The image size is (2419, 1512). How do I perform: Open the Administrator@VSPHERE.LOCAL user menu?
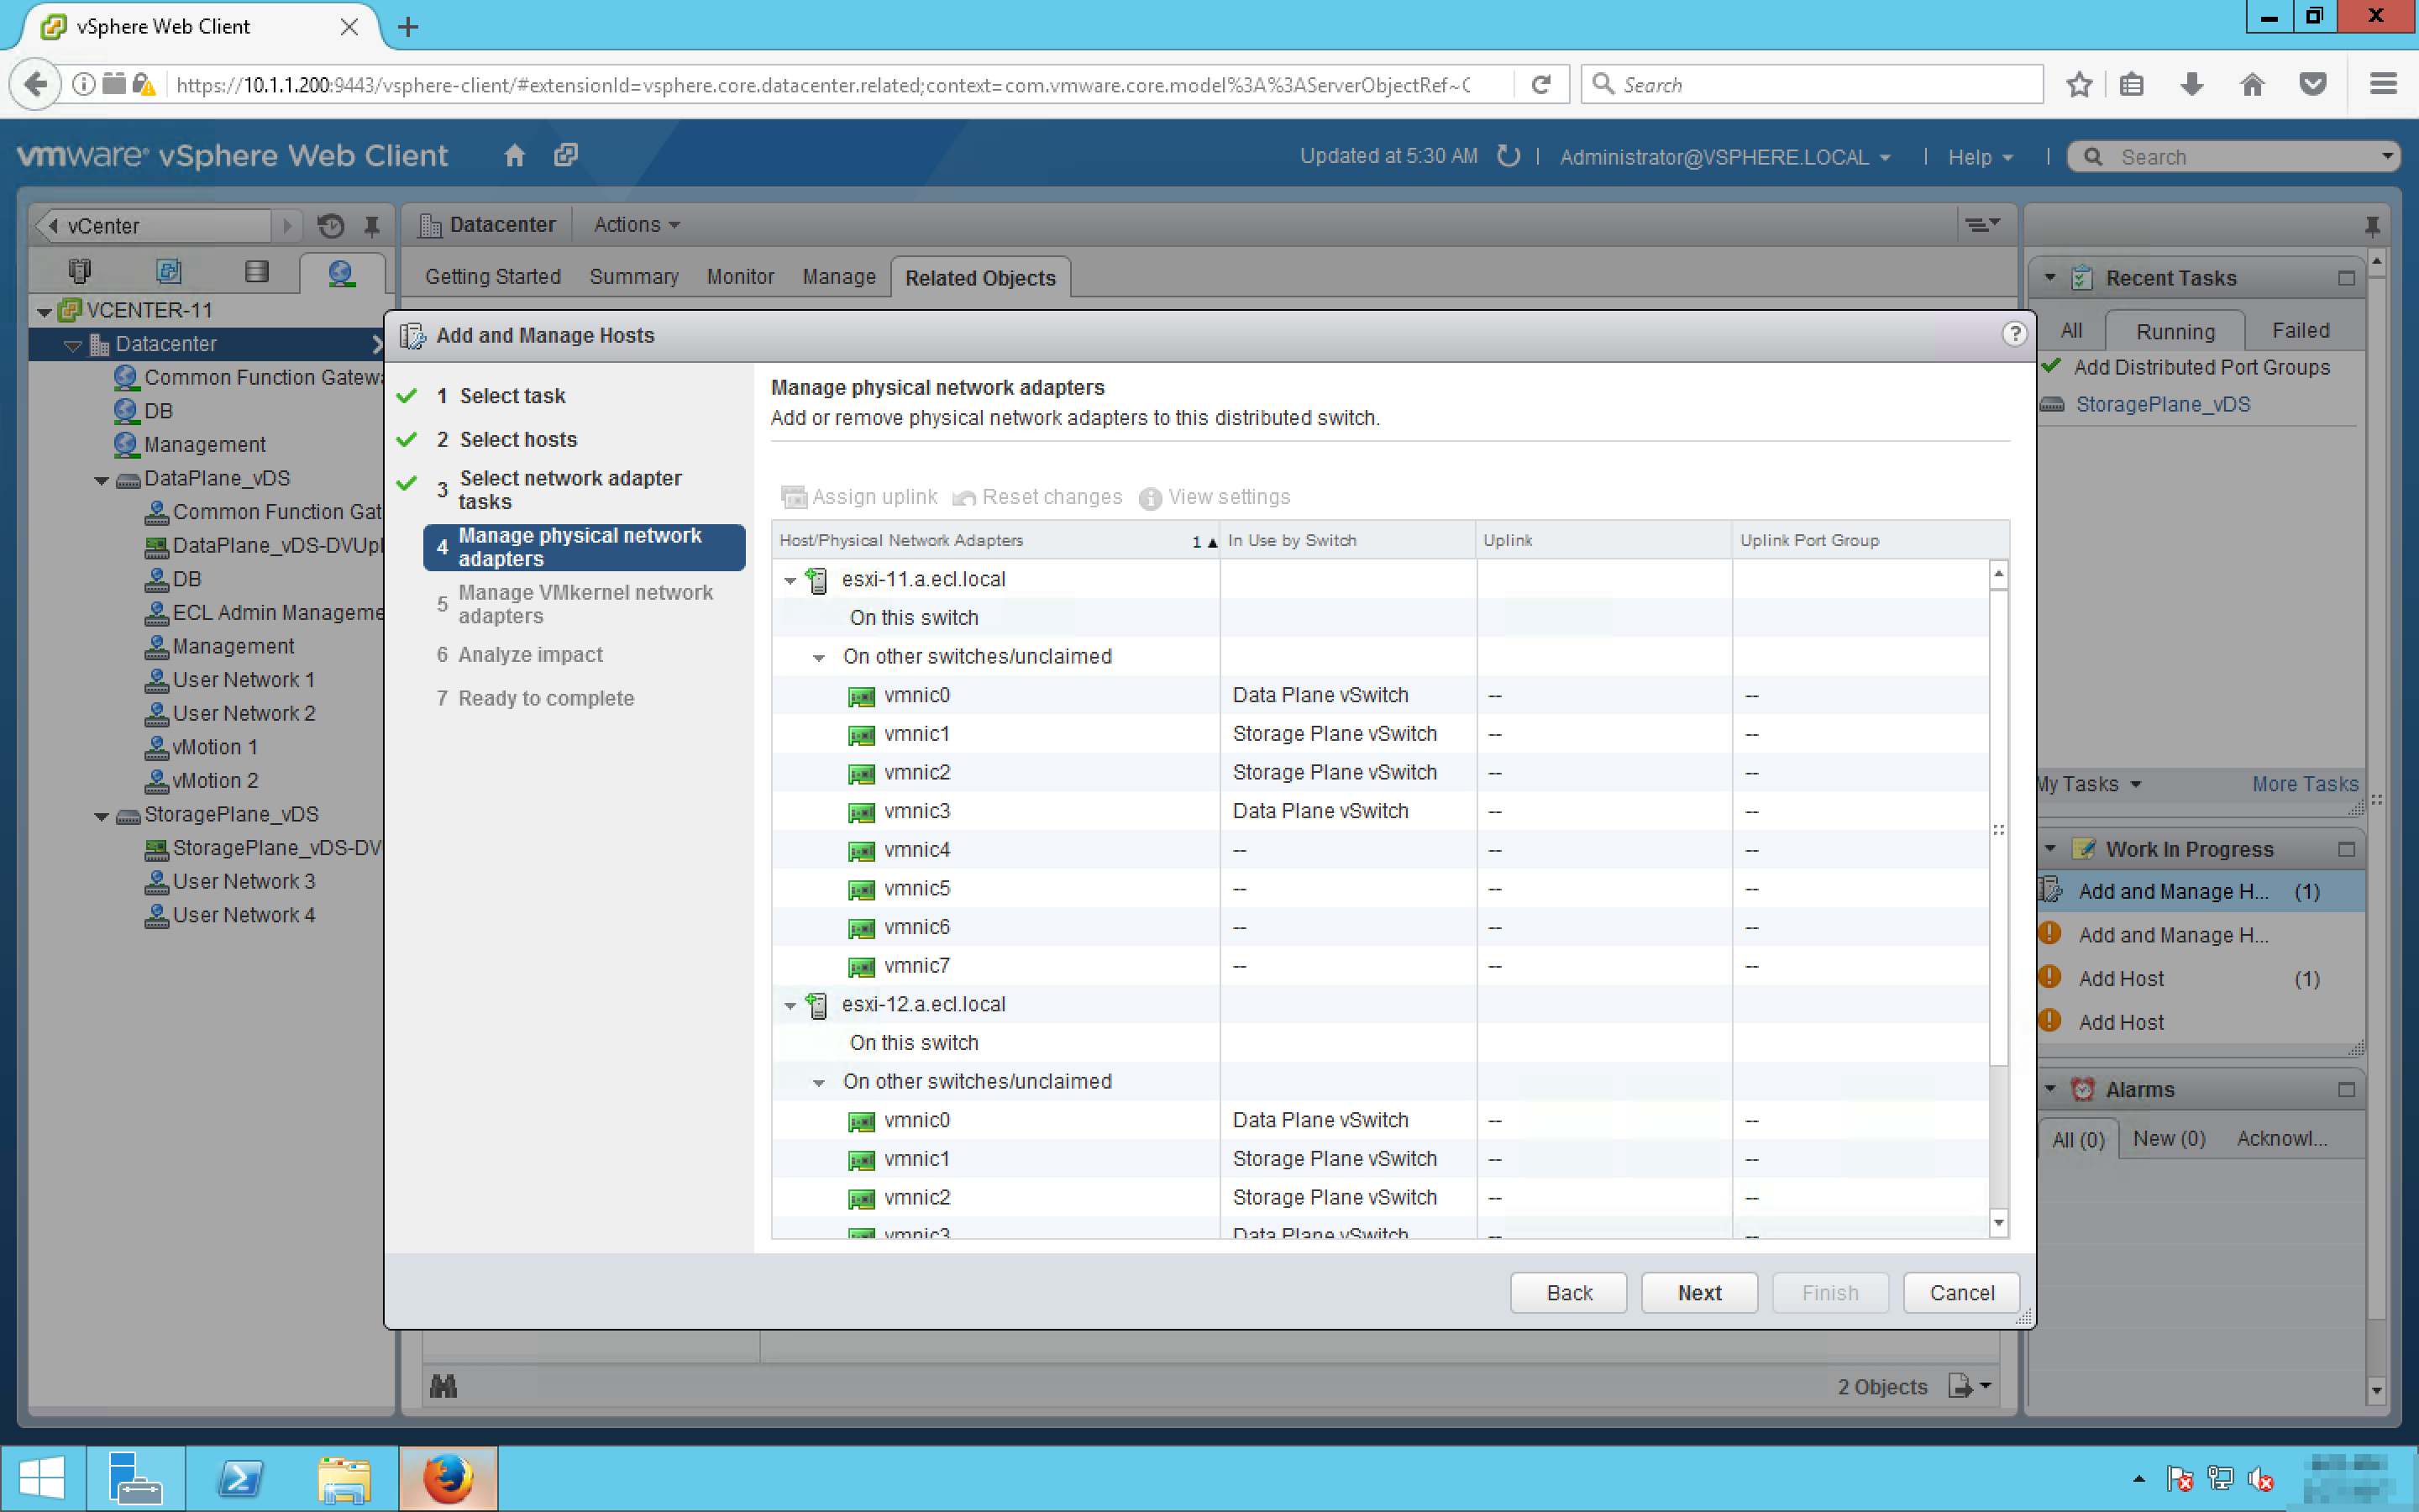pos(1724,157)
